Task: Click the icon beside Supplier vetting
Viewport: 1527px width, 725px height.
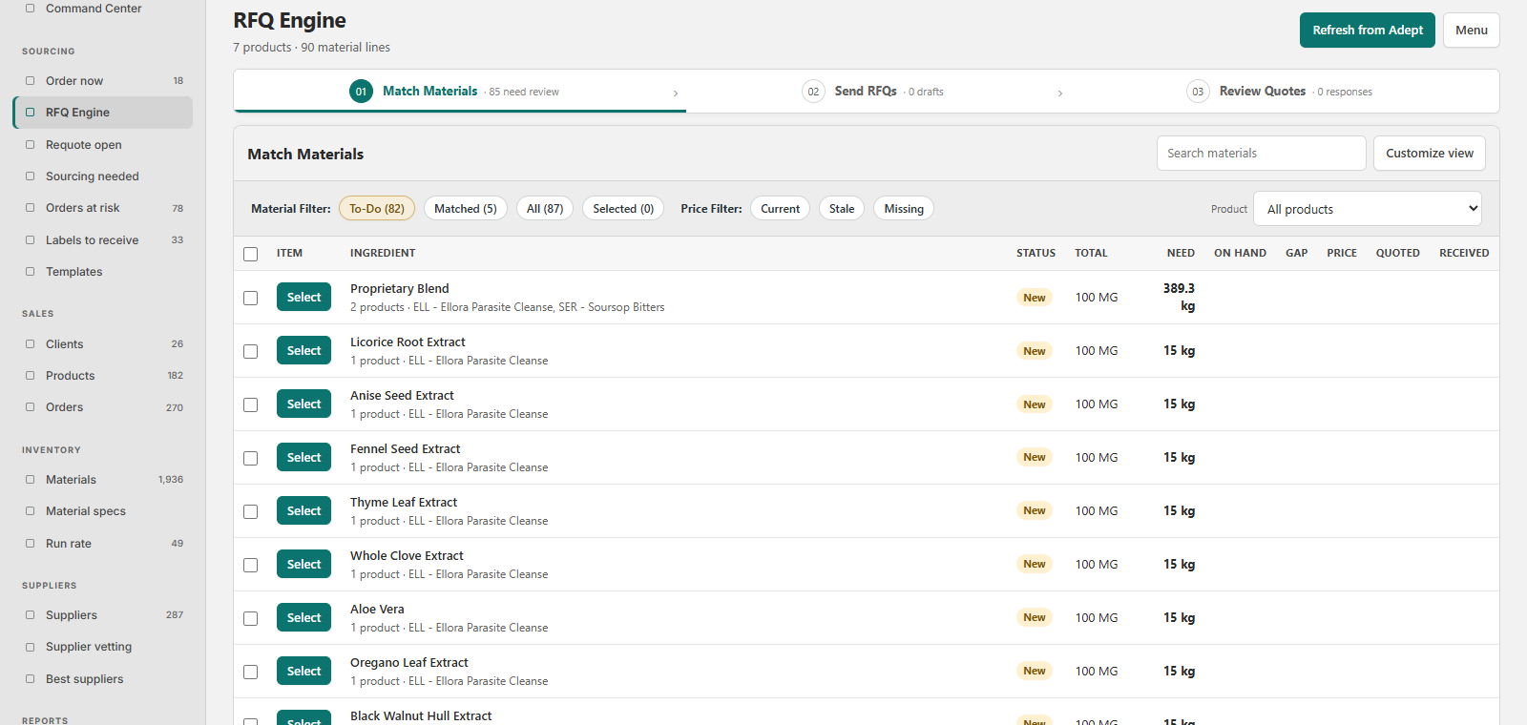Action: (x=30, y=647)
